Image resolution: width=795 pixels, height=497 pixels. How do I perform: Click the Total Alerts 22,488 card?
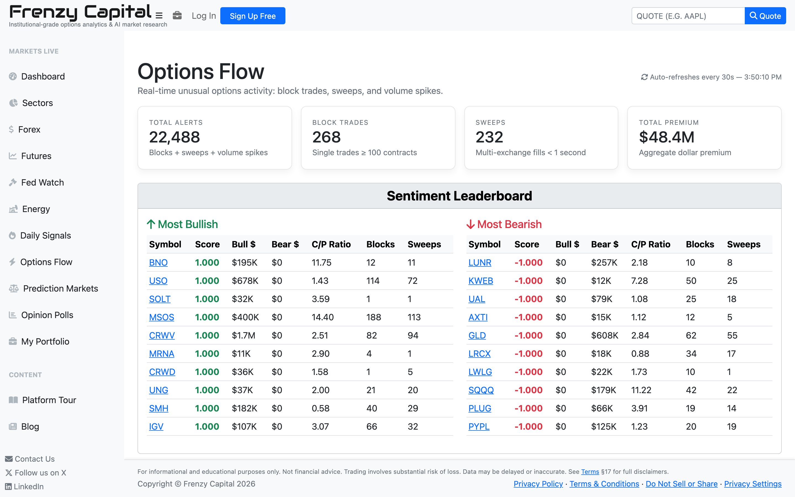[x=214, y=138]
